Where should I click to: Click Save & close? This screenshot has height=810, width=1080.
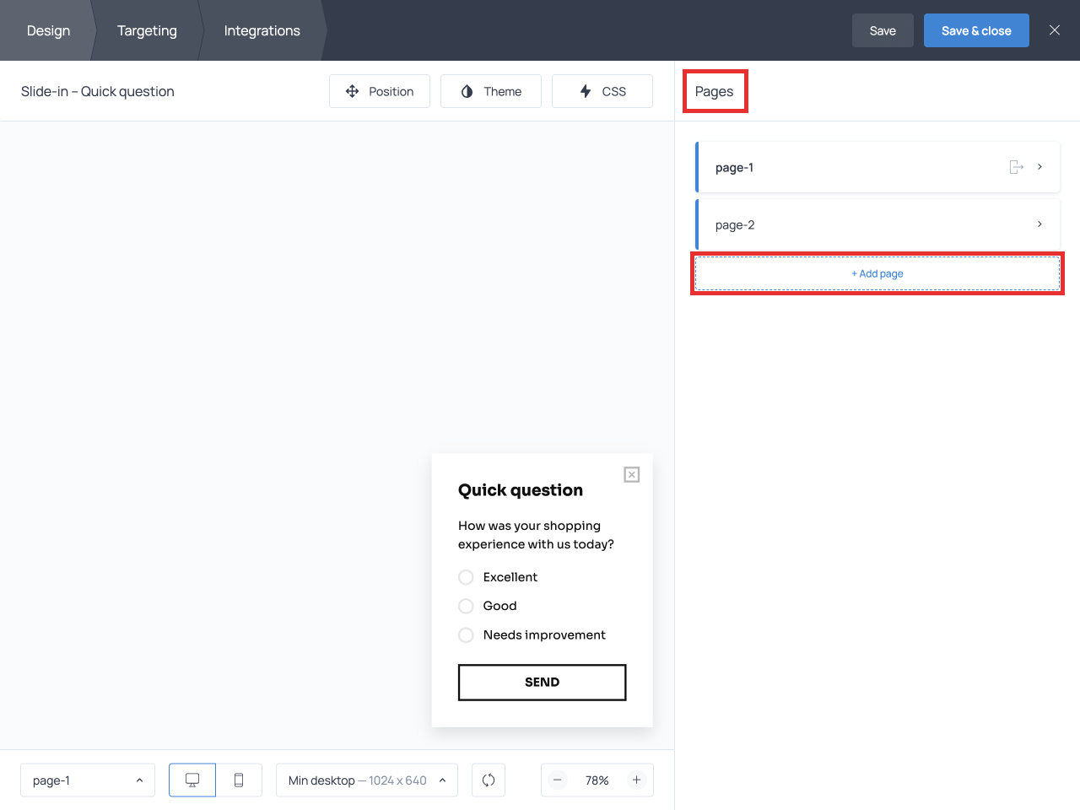[976, 30]
